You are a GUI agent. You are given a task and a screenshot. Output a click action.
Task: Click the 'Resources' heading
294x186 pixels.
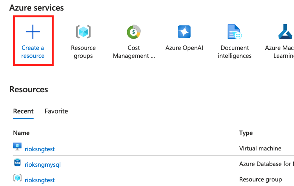pyautogui.click(x=29, y=90)
